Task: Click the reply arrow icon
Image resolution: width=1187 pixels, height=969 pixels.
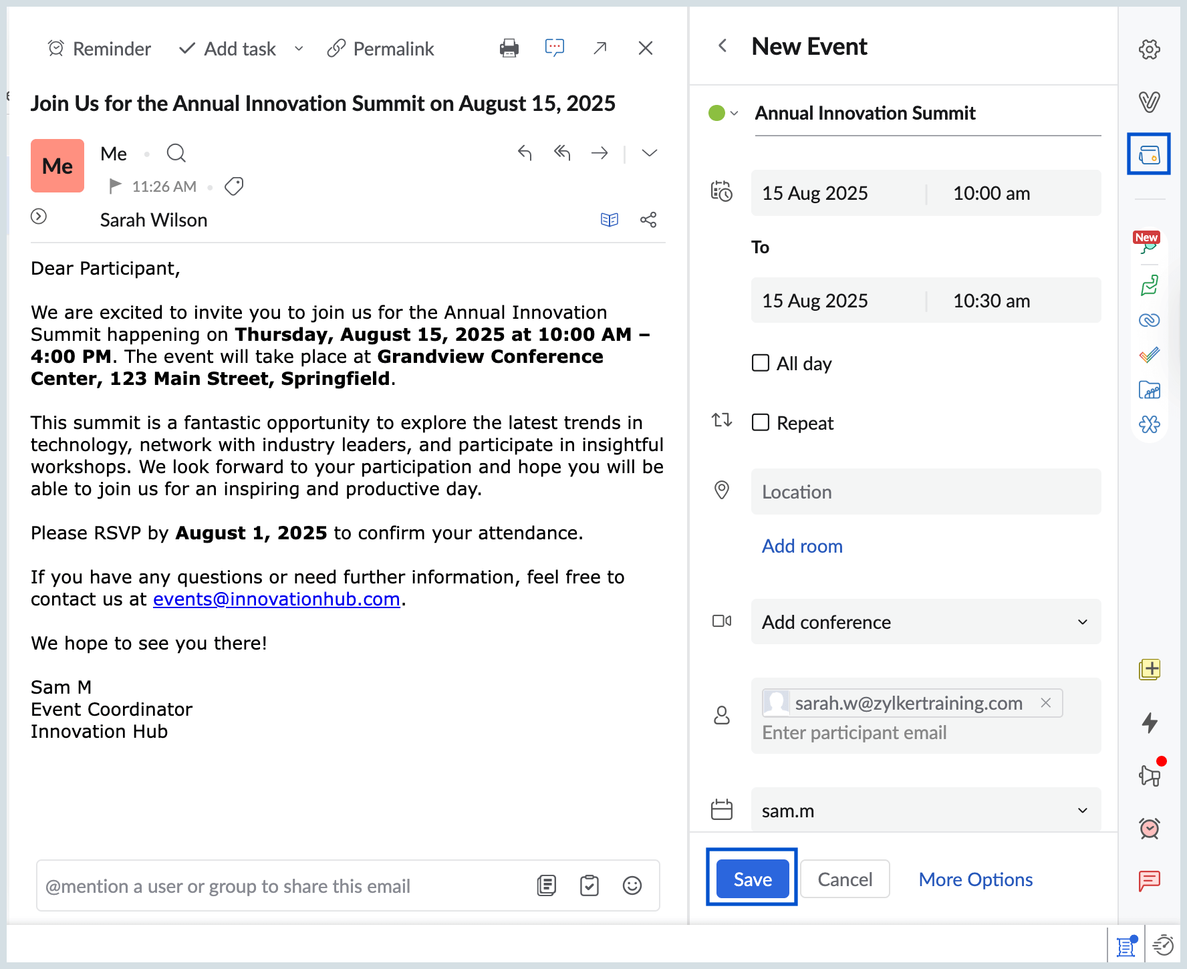Action: pyautogui.click(x=525, y=153)
